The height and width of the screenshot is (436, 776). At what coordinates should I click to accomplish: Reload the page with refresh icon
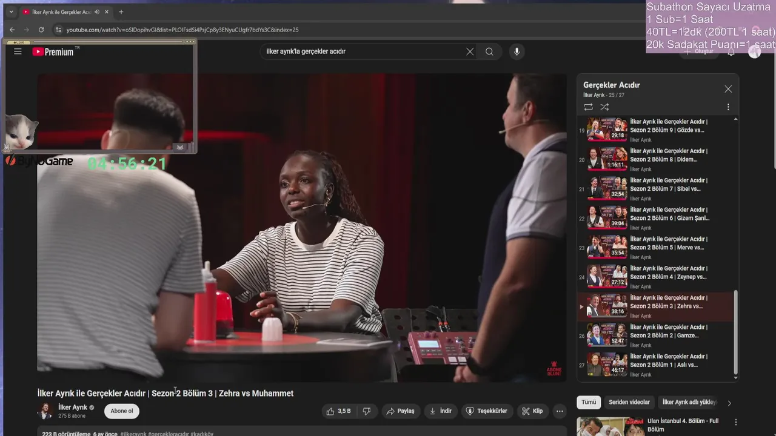pos(41,30)
